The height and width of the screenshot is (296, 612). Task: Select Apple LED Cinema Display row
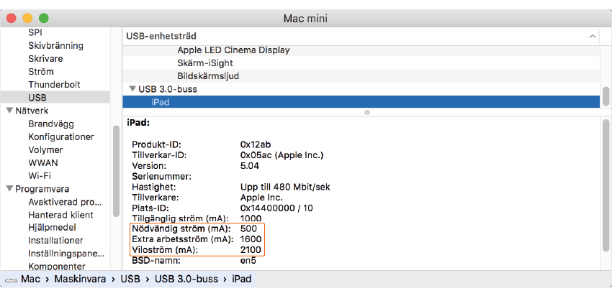[361, 50]
